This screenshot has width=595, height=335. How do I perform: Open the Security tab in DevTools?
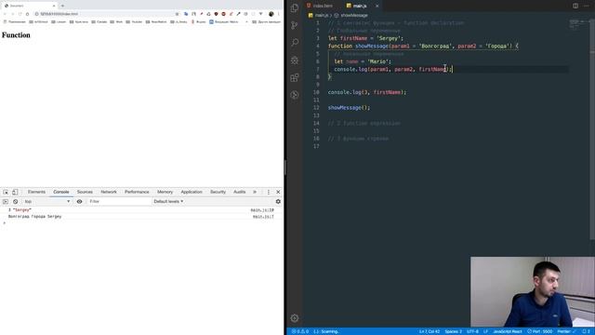[218, 193]
